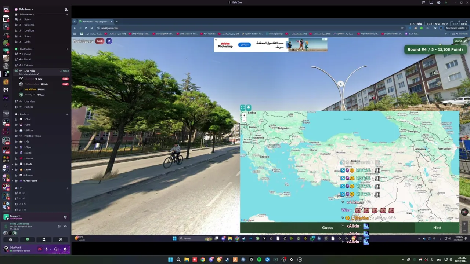The height and width of the screenshot is (264, 470).
Task: Bookmark this page star icon
Action: (x=402, y=28)
